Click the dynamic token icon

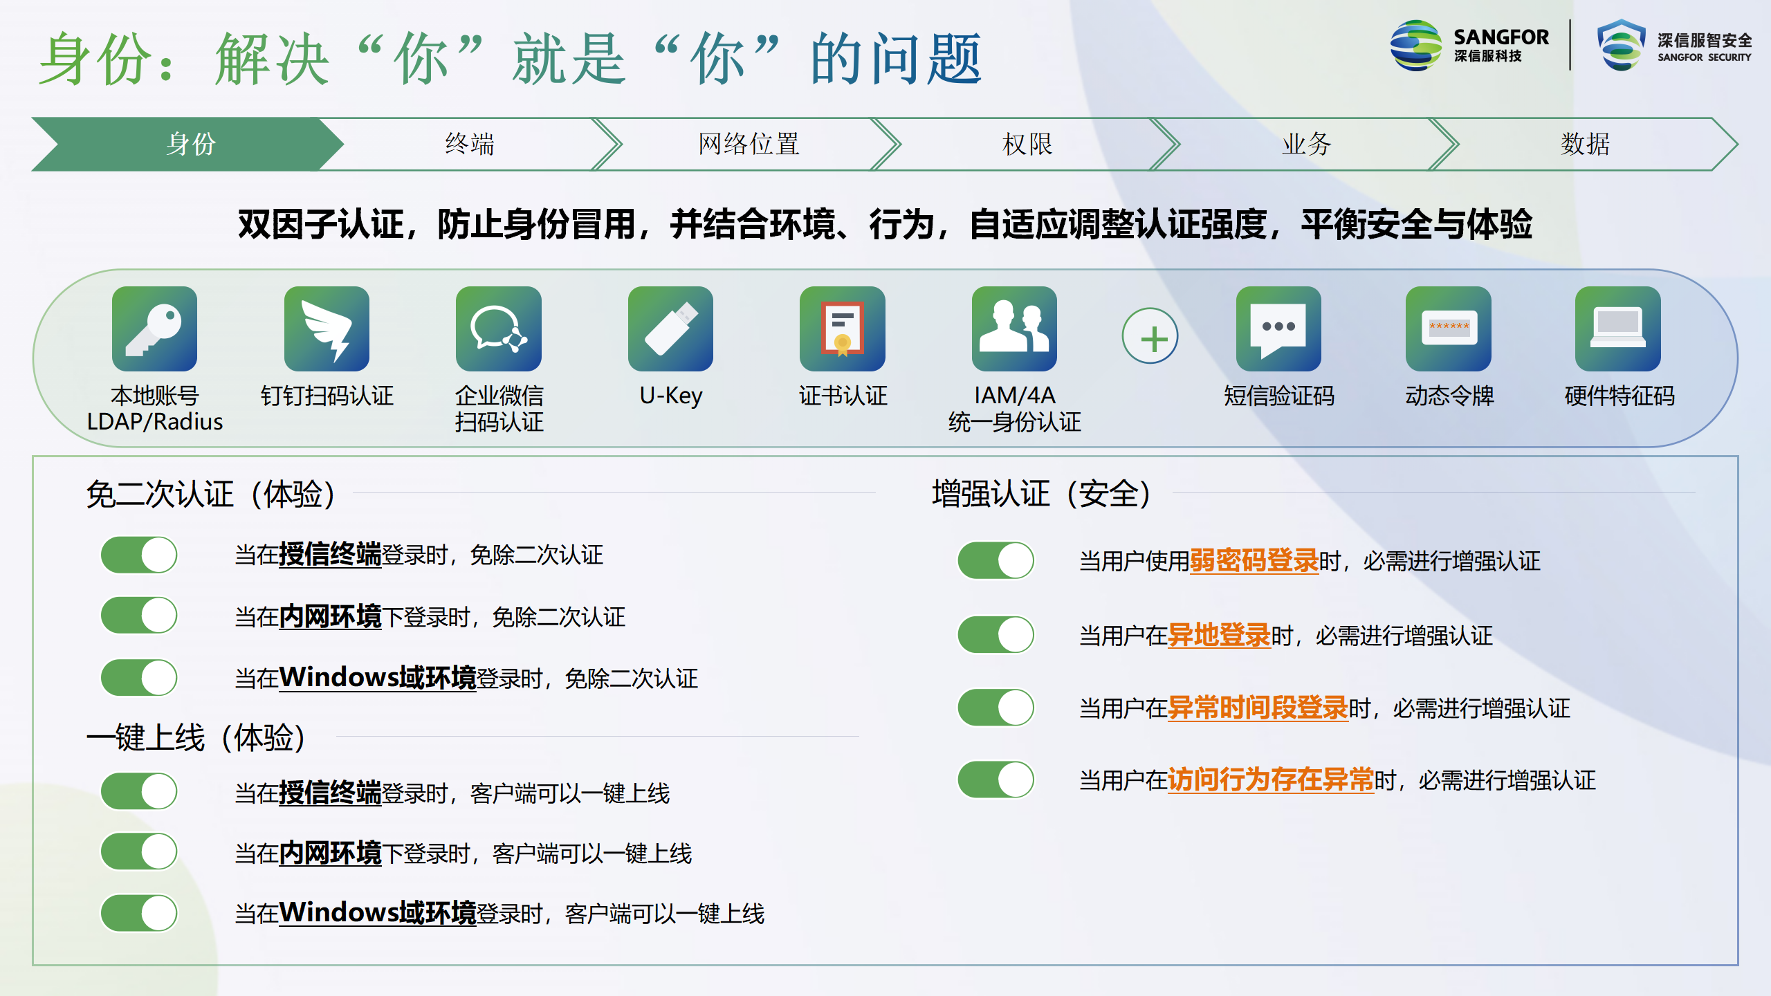click(x=1449, y=329)
